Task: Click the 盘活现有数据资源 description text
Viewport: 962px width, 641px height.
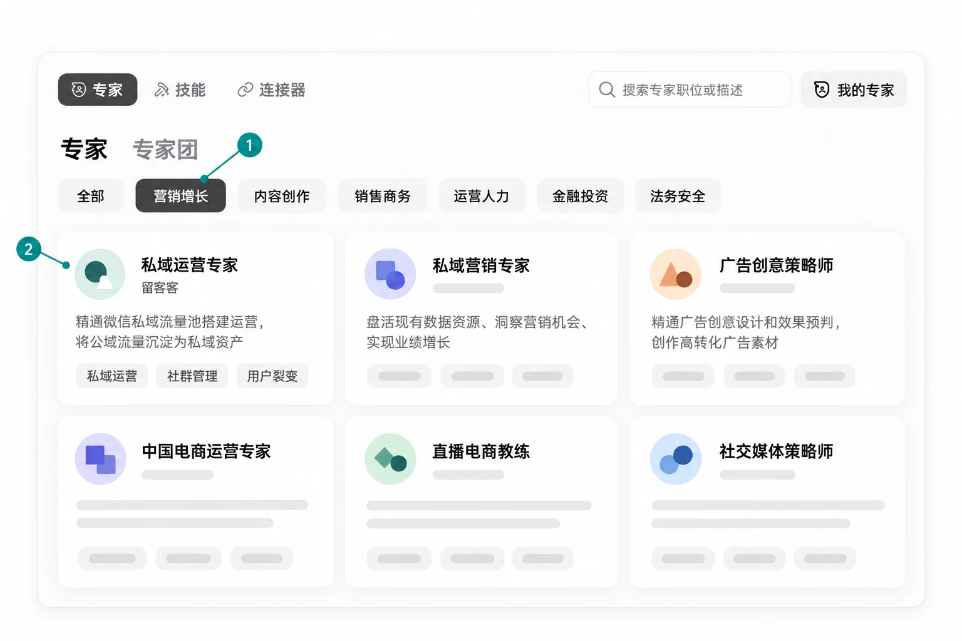Action: (x=477, y=332)
